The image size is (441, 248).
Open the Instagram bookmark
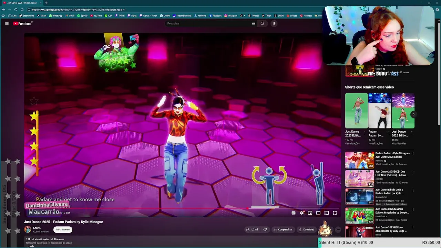[x=230, y=15]
